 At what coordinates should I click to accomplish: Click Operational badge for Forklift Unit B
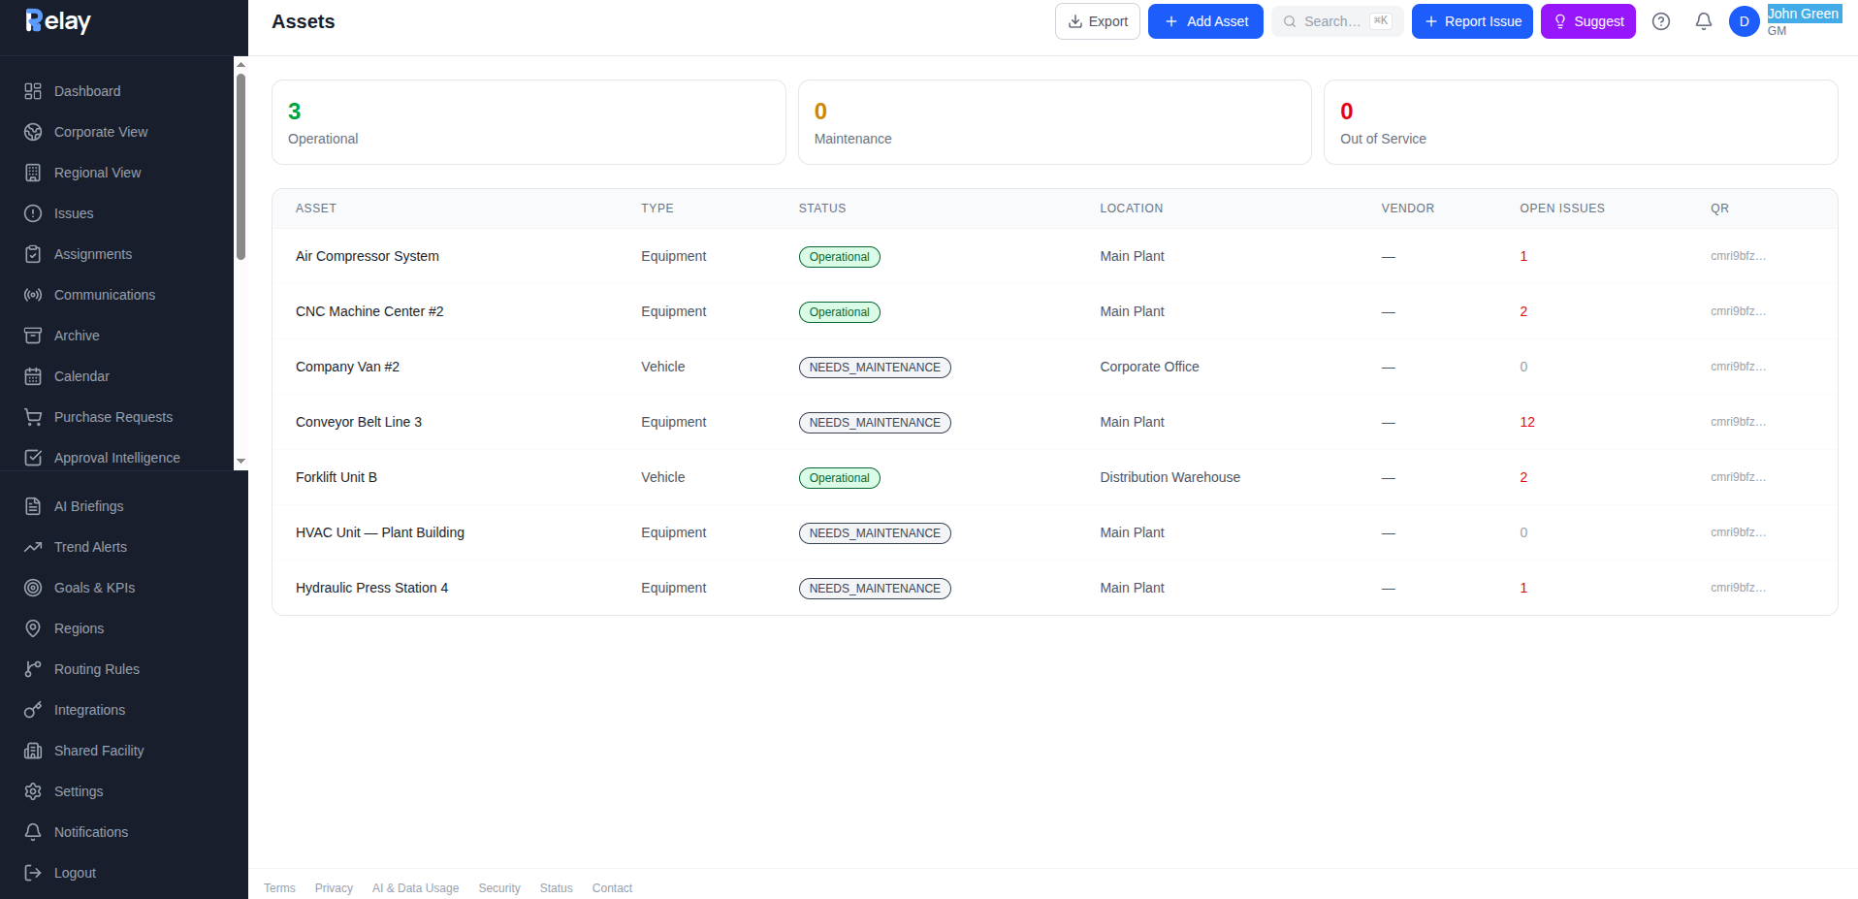[x=840, y=478]
